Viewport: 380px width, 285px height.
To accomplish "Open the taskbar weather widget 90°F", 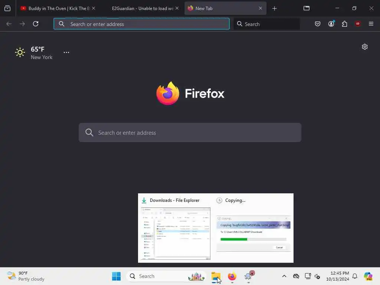I will 26,276.
